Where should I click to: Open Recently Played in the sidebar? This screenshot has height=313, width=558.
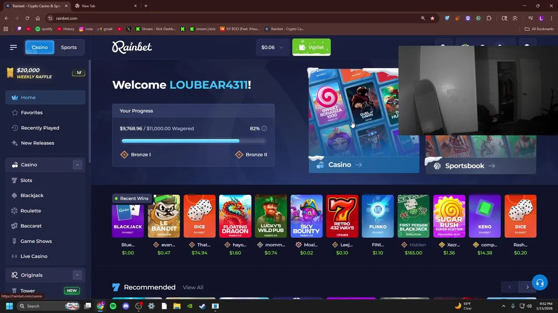45,128
